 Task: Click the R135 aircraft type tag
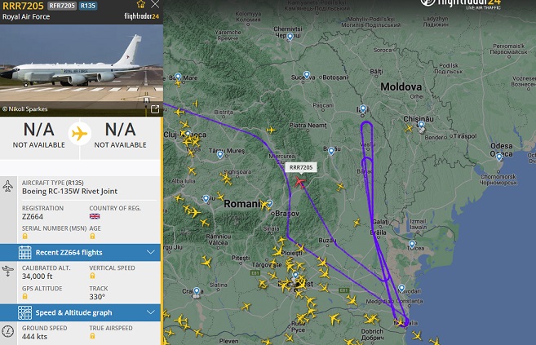click(x=88, y=6)
